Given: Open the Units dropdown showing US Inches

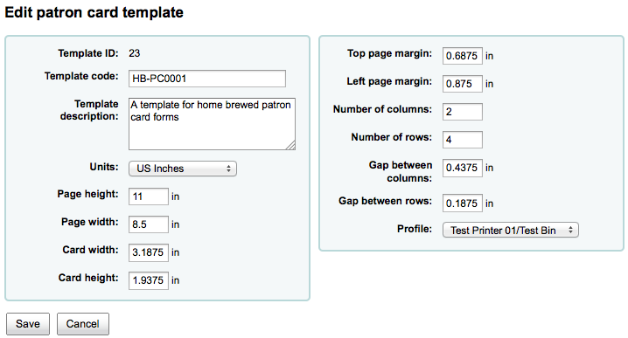Looking at the screenshot, I should tap(183, 169).
